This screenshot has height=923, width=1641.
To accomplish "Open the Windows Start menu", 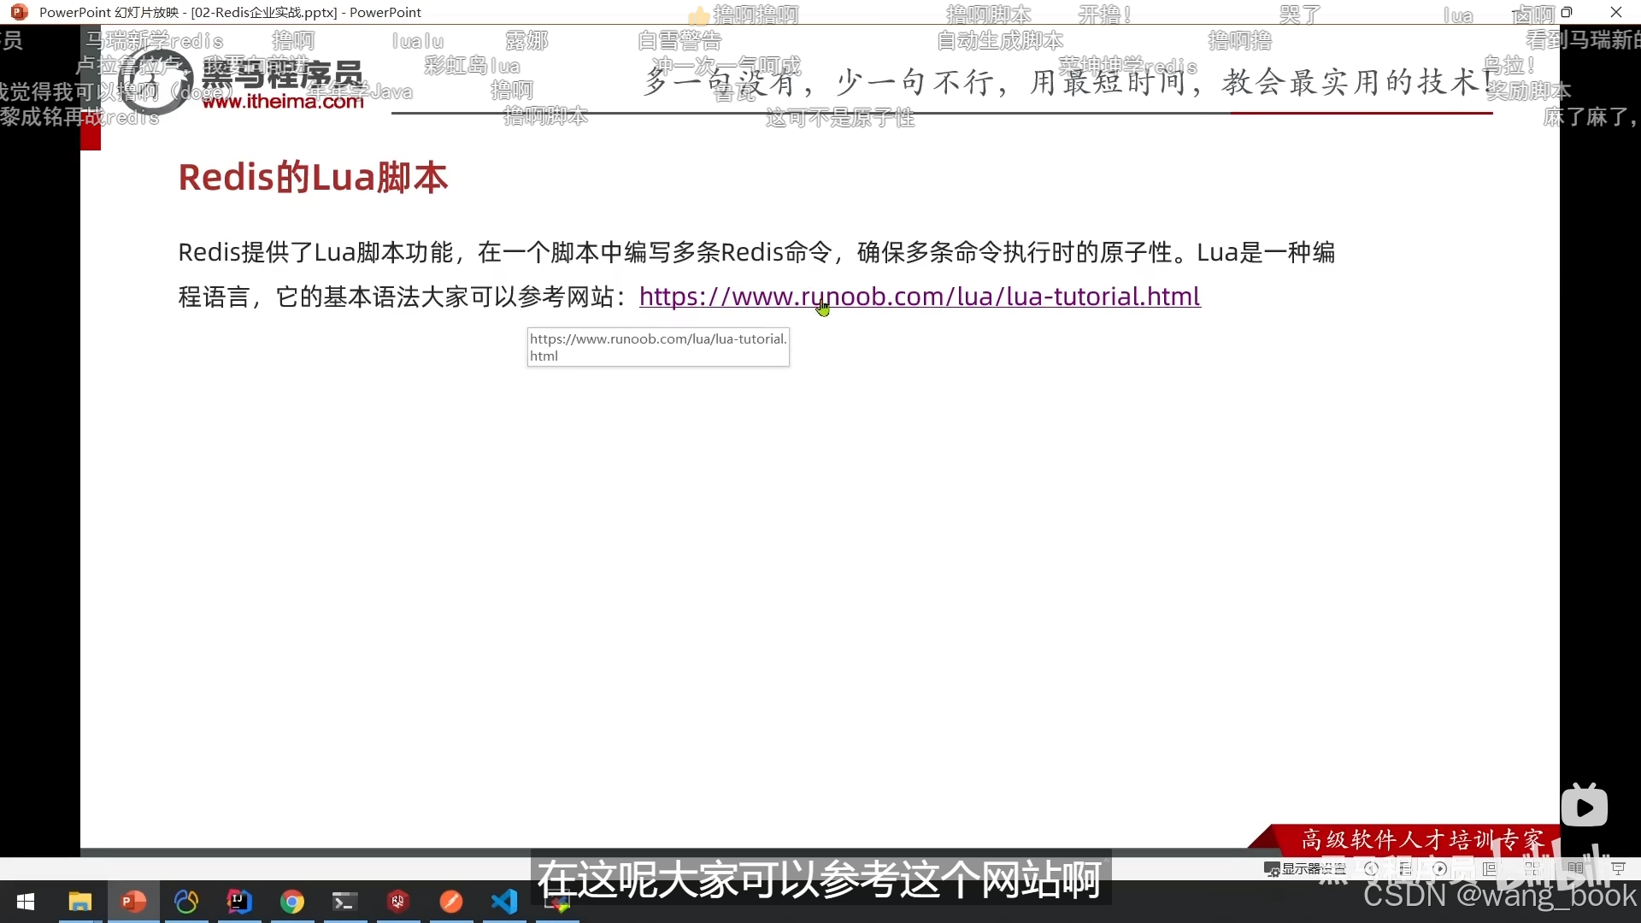I will pyautogui.click(x=26, y=902).
